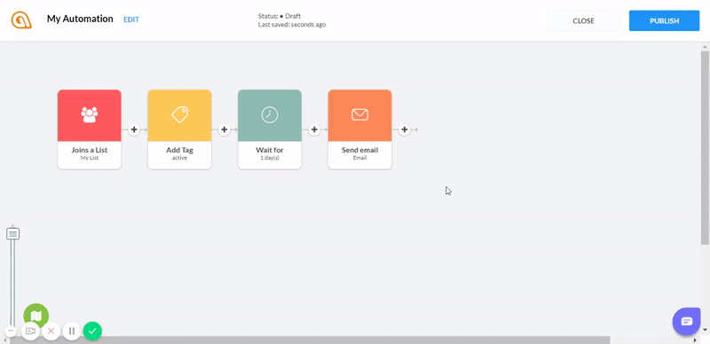Finish recording with the green checkmark
The image size is (710, 344).
[92, 331]
